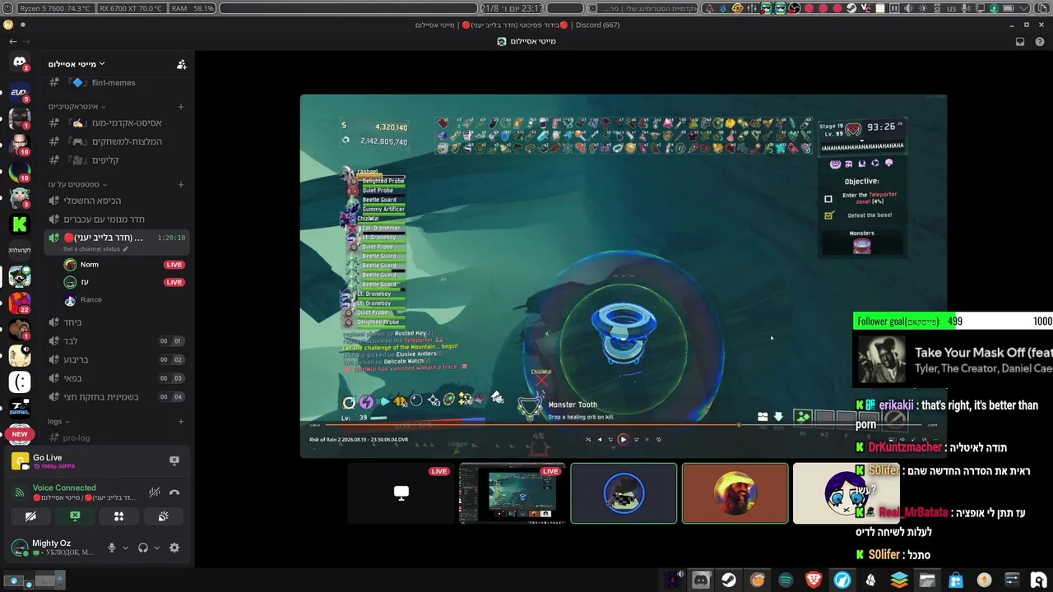Create a channel in the אינטראקטיביים category

[x=181, y=106]
